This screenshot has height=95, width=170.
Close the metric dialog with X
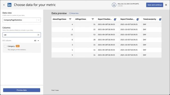coord(166,5)
